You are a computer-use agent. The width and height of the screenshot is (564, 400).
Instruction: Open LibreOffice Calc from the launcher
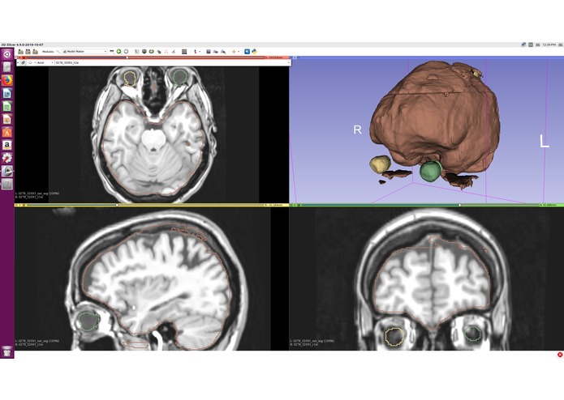tap(6, 107)
